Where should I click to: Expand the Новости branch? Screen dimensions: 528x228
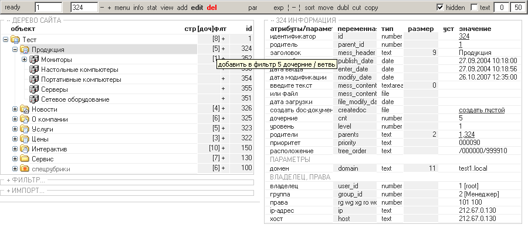click(15, 109)
